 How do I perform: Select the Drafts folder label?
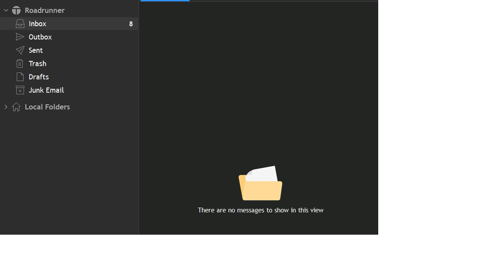(x=39, y=77)
